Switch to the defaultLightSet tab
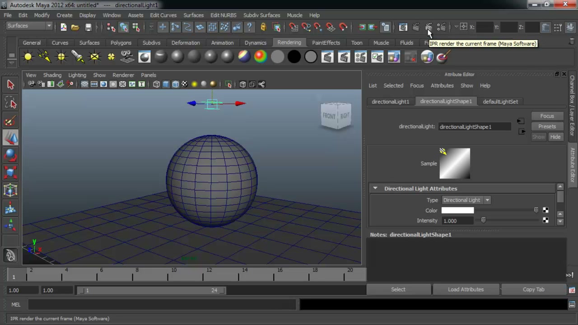 pyautogui.click(x=500, y=102)
